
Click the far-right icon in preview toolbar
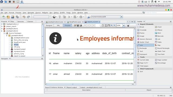click(x=128, y=26)
